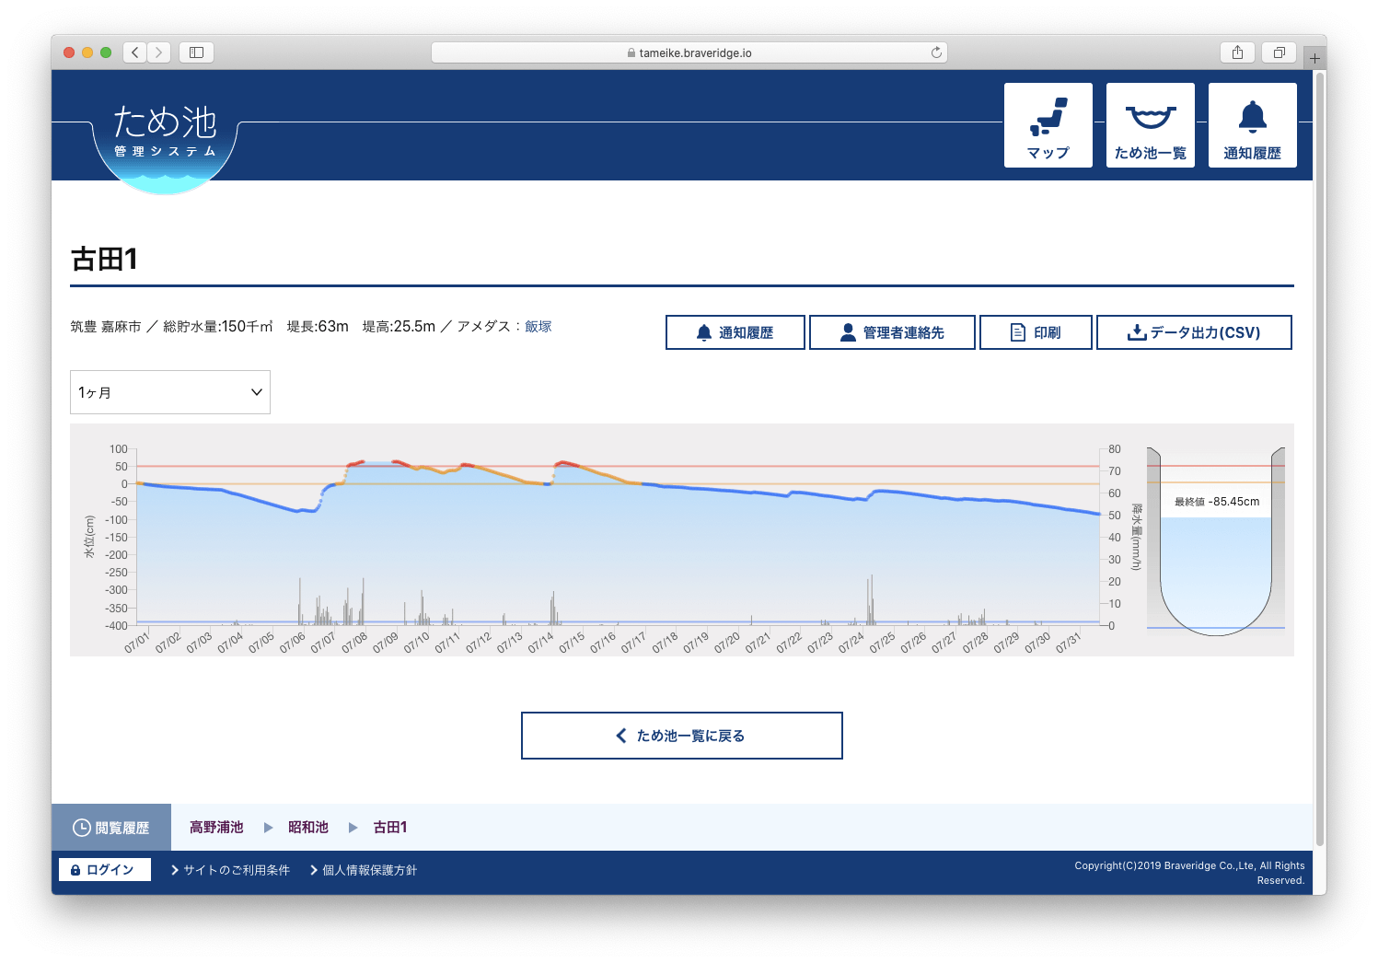Follow the 飯塚 AMeDAS link
Screen dimensions: 1378x963
(538, 327)
